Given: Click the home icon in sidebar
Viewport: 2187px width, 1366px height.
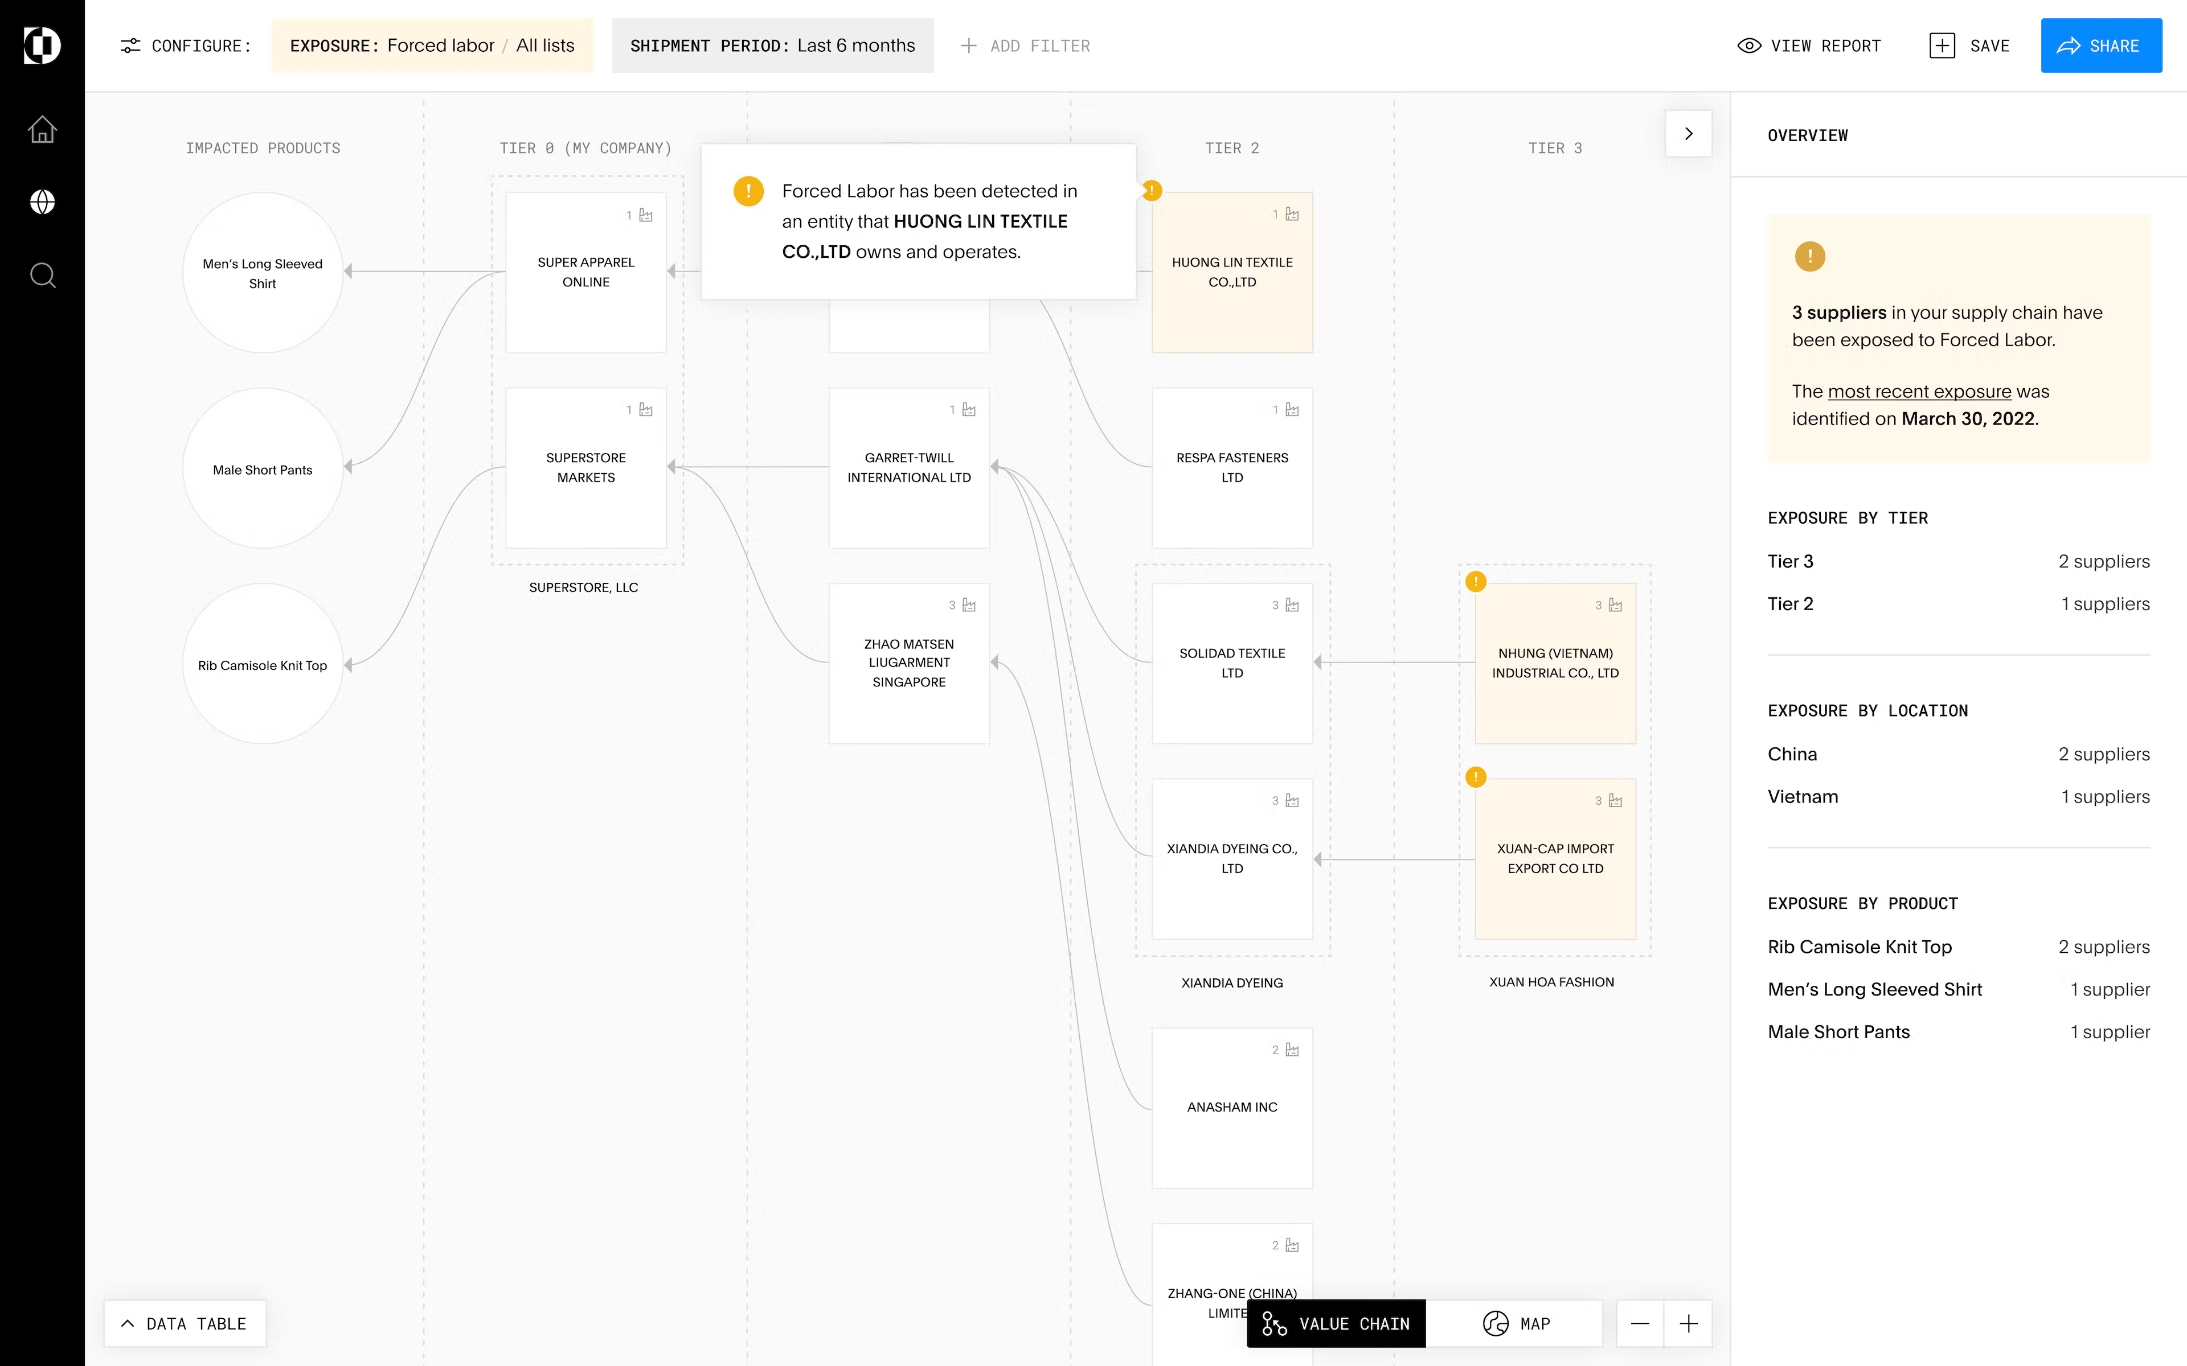Looking at the screenshot, I should [x=42, y=130].
